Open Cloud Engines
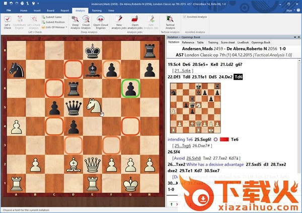Viewport: 302px width, 213px height. tap(101, 23)
